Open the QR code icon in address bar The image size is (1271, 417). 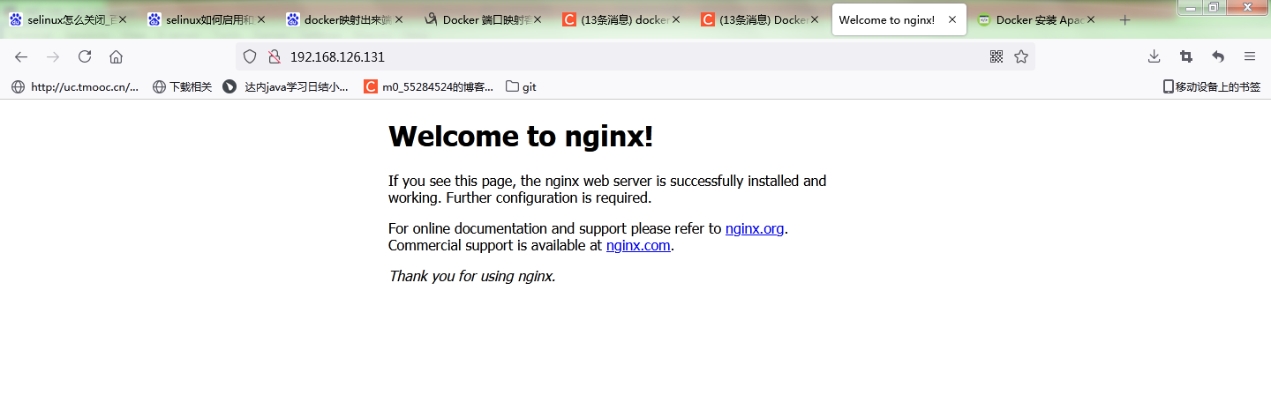click(996, 56)
